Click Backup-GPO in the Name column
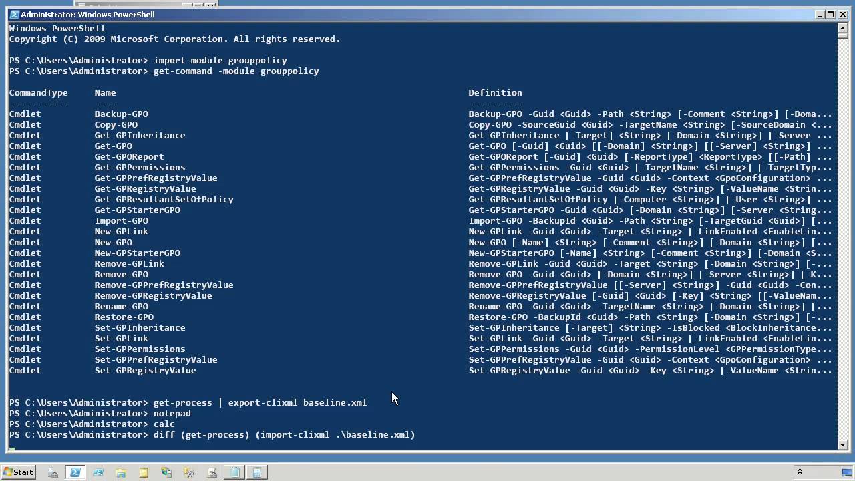The image size is (855, 481). click(121, 114)
